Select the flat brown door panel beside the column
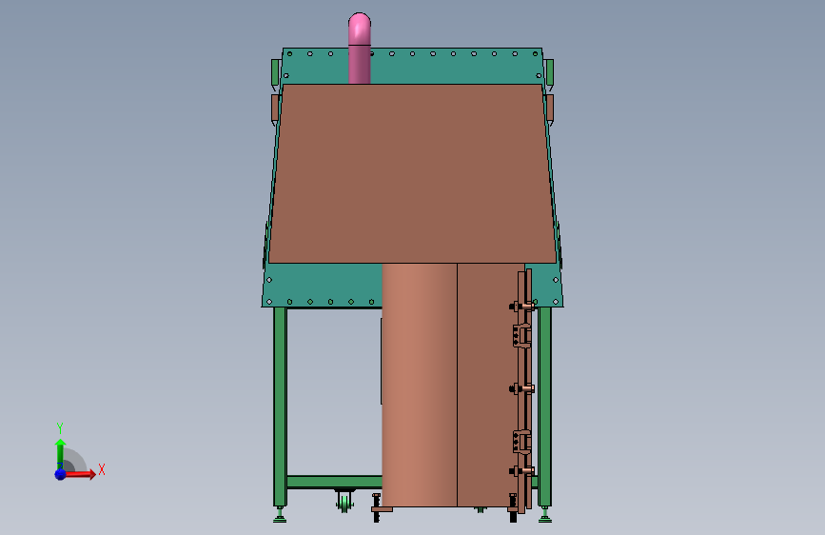The height and width of the screenshot is (535, 825). pos(489,385)
